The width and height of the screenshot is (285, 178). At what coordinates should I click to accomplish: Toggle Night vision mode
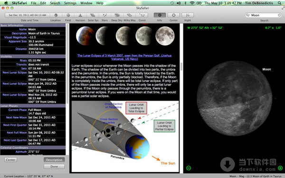click(x=188, y=15)
